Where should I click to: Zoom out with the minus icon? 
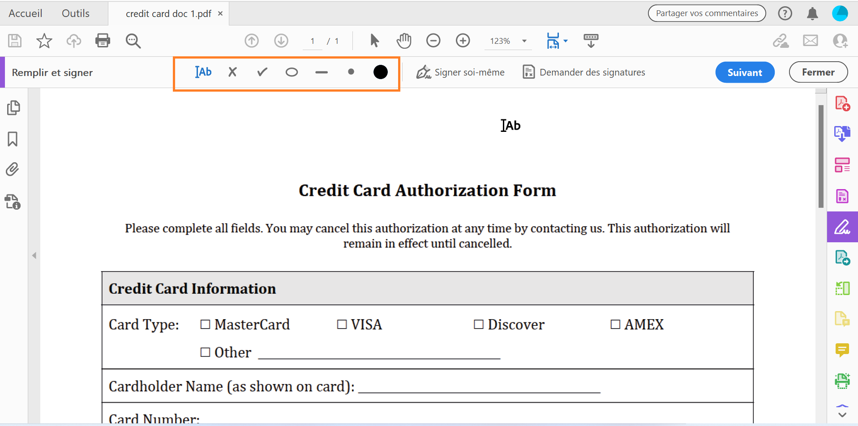coord(433,41)
